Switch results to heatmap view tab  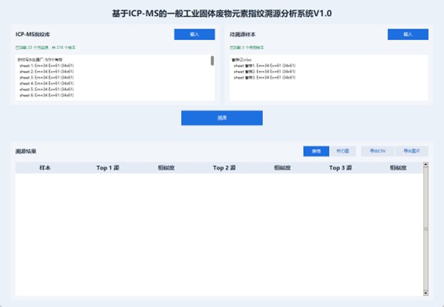click(342, 151)
